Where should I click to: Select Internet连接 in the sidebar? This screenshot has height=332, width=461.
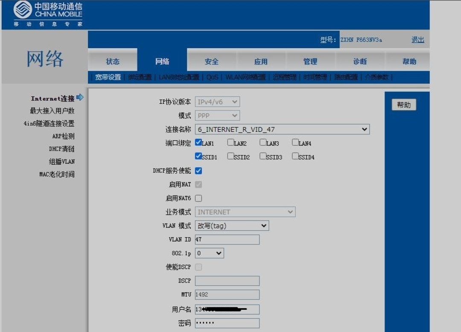pyautogui.click(x=53, y=99)
